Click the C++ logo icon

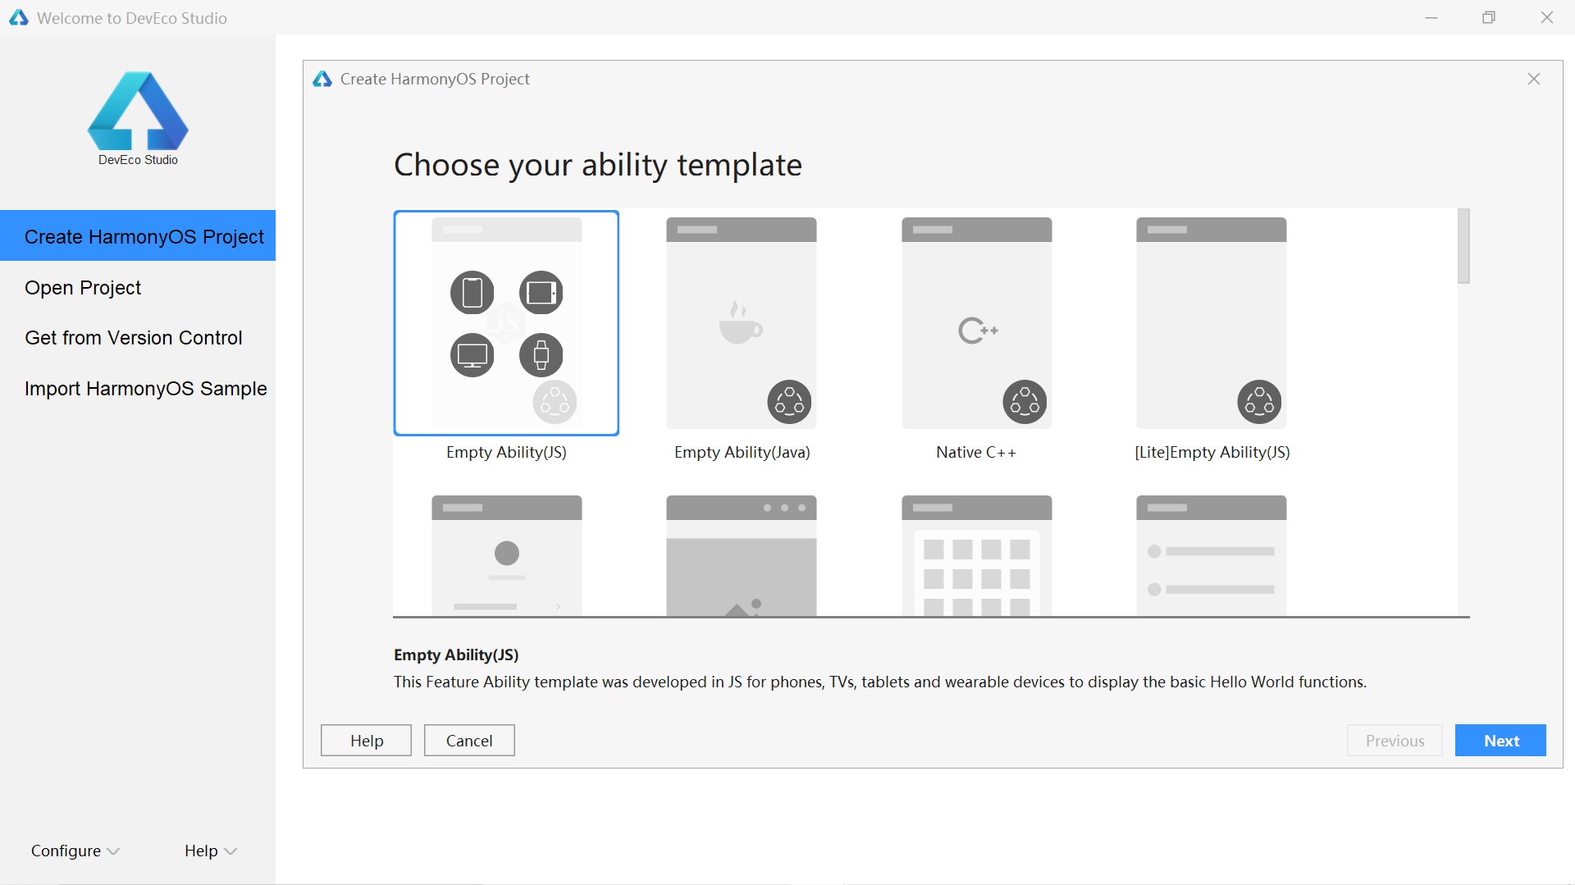(978, 331)
